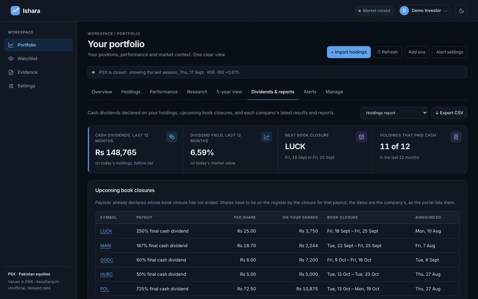
Task: Select the Dividends & reports tab
Action: pyautogui.click(x=273, y=92)
